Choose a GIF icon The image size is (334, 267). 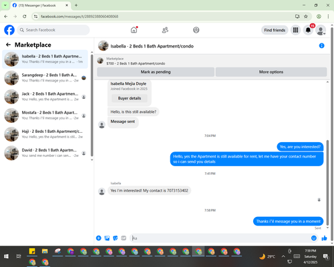124,238
